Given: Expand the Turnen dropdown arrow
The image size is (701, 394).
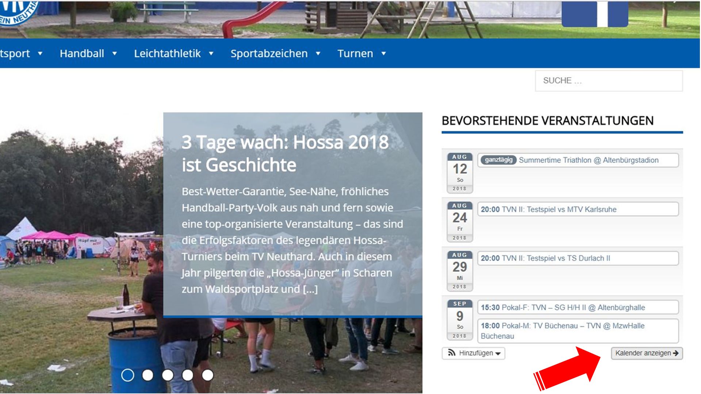Looking at the screenshot, I should point(383,54).
